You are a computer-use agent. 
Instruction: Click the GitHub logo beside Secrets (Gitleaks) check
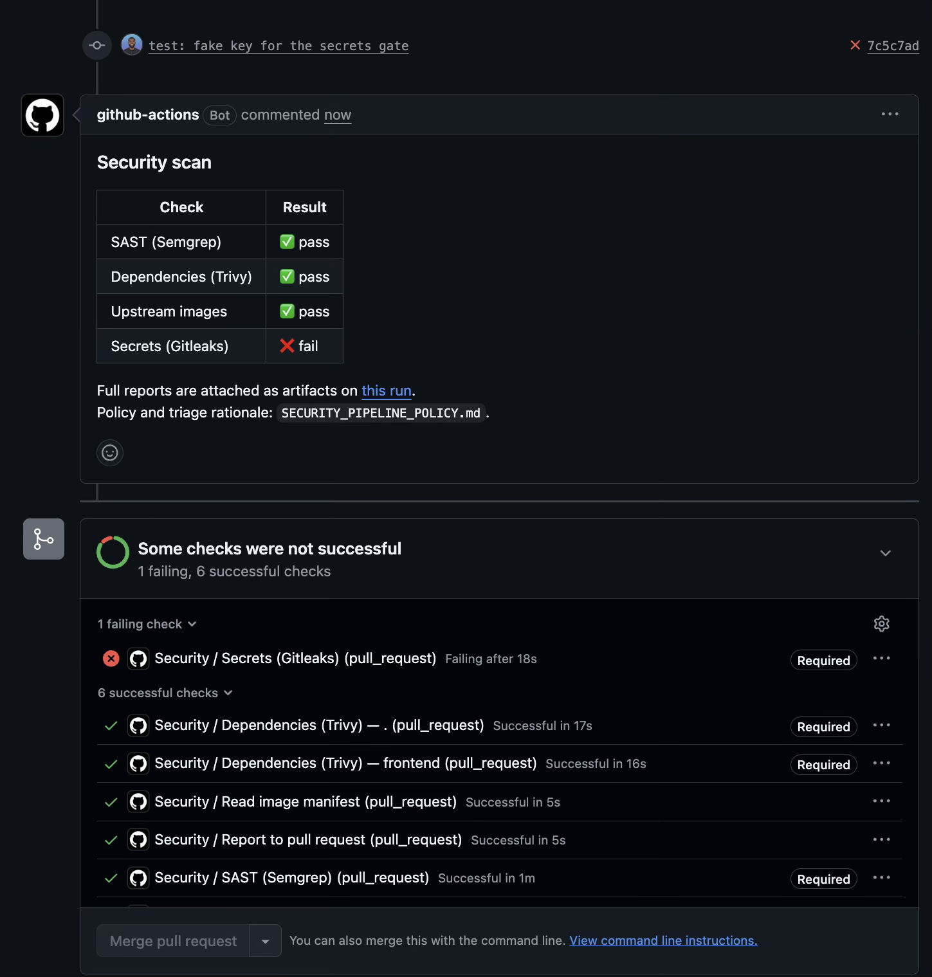(138, 659)
